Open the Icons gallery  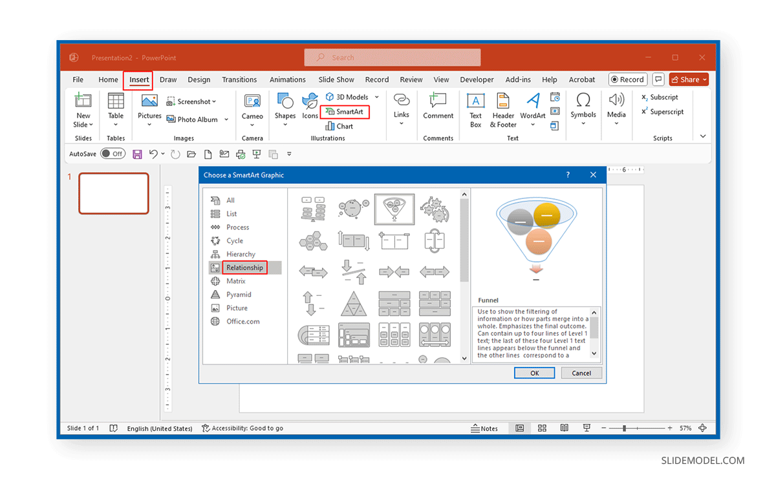(310, 107)
